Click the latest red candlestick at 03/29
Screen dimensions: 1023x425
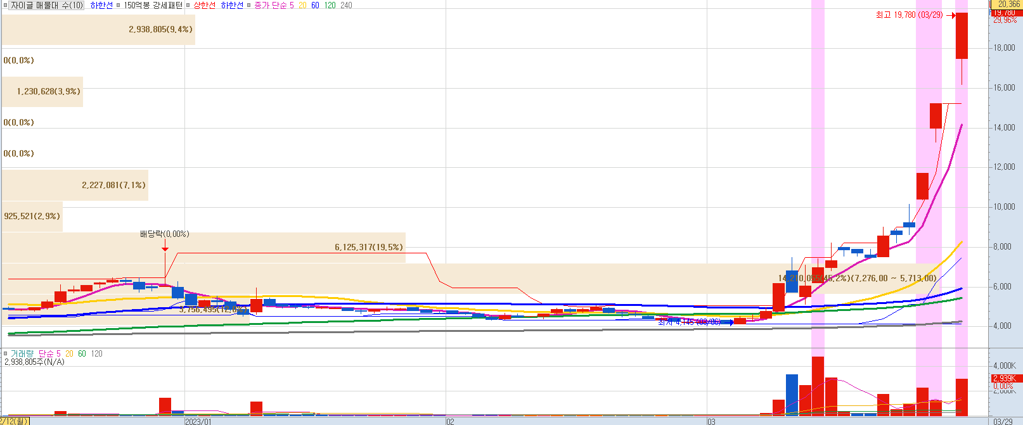[x=962, y=36]
